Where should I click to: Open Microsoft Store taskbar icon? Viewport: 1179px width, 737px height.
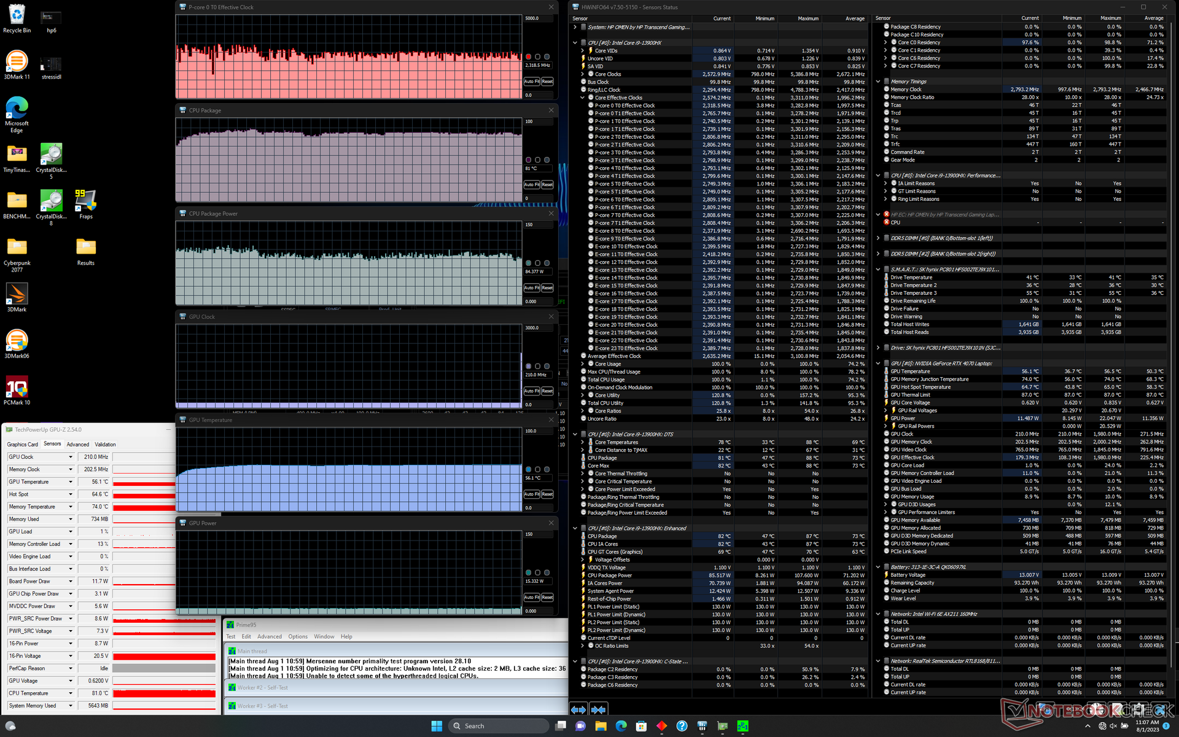click(641, 726)
